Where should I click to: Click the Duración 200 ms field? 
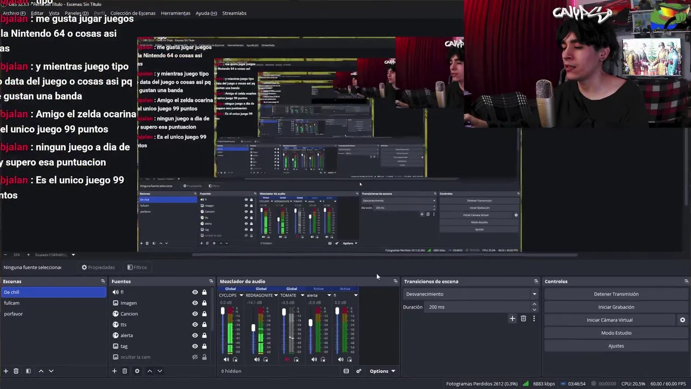pos(479,307)
